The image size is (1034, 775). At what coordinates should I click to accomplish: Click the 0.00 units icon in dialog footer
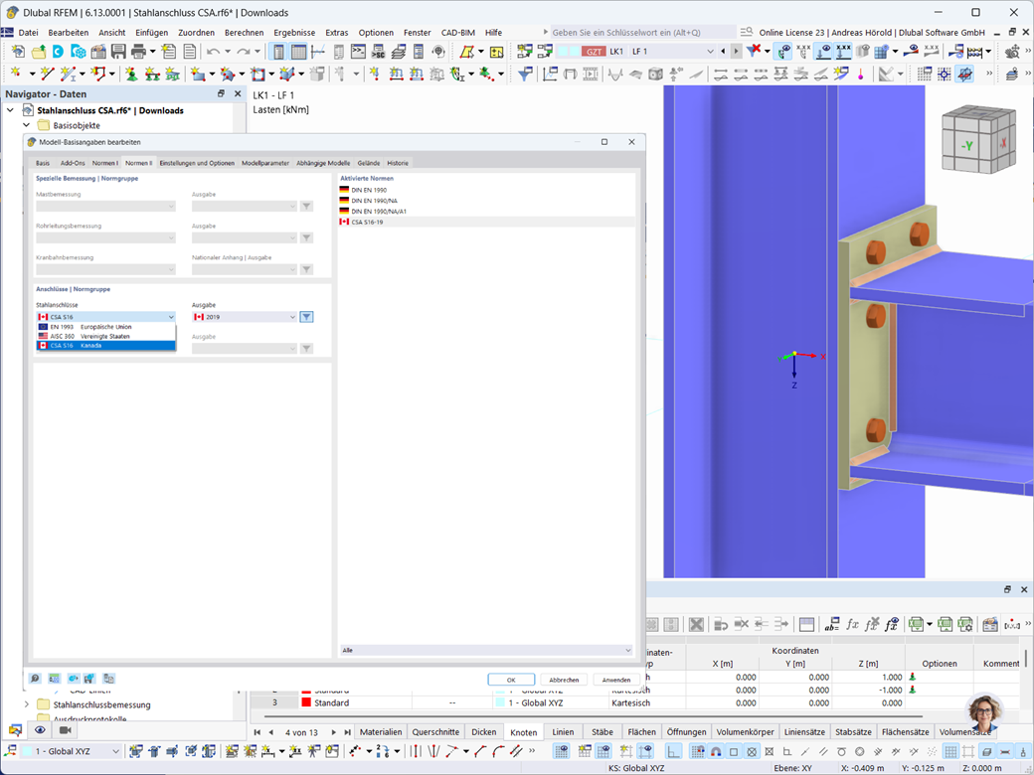54,678
